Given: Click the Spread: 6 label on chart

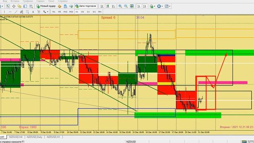Looking at the screenshot, I should 108,17.
